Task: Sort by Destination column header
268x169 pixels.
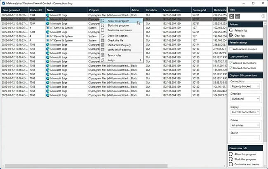Action: coord(220,10)
